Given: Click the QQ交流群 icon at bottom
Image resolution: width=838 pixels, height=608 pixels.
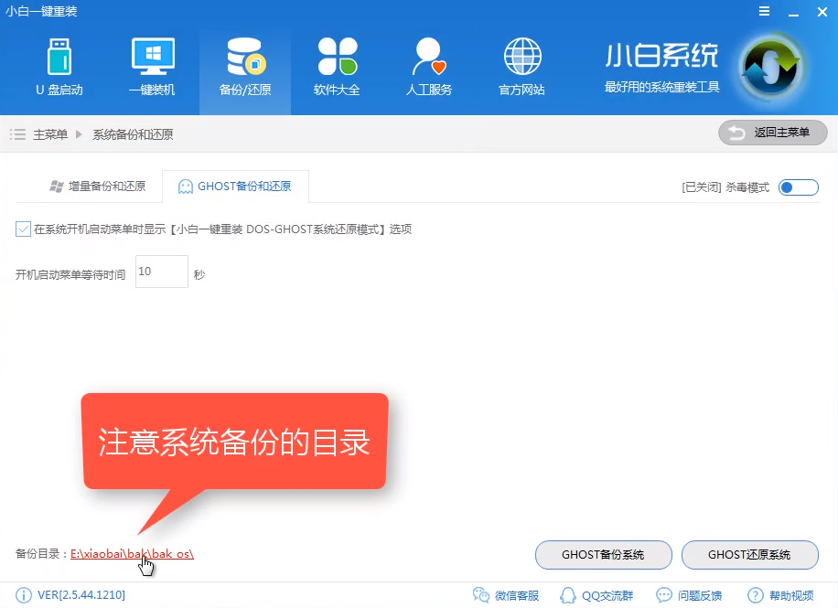Looking at the screenshot, I should pos(596,593).
